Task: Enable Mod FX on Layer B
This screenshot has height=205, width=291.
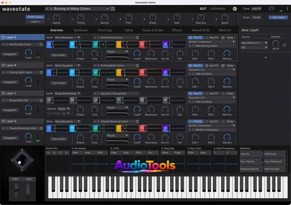Action: click(207, 65)
